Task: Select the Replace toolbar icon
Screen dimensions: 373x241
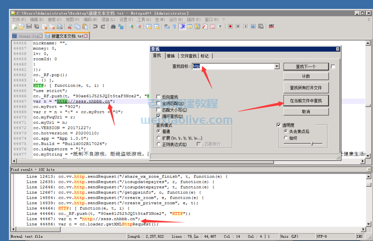Action: 120,26
